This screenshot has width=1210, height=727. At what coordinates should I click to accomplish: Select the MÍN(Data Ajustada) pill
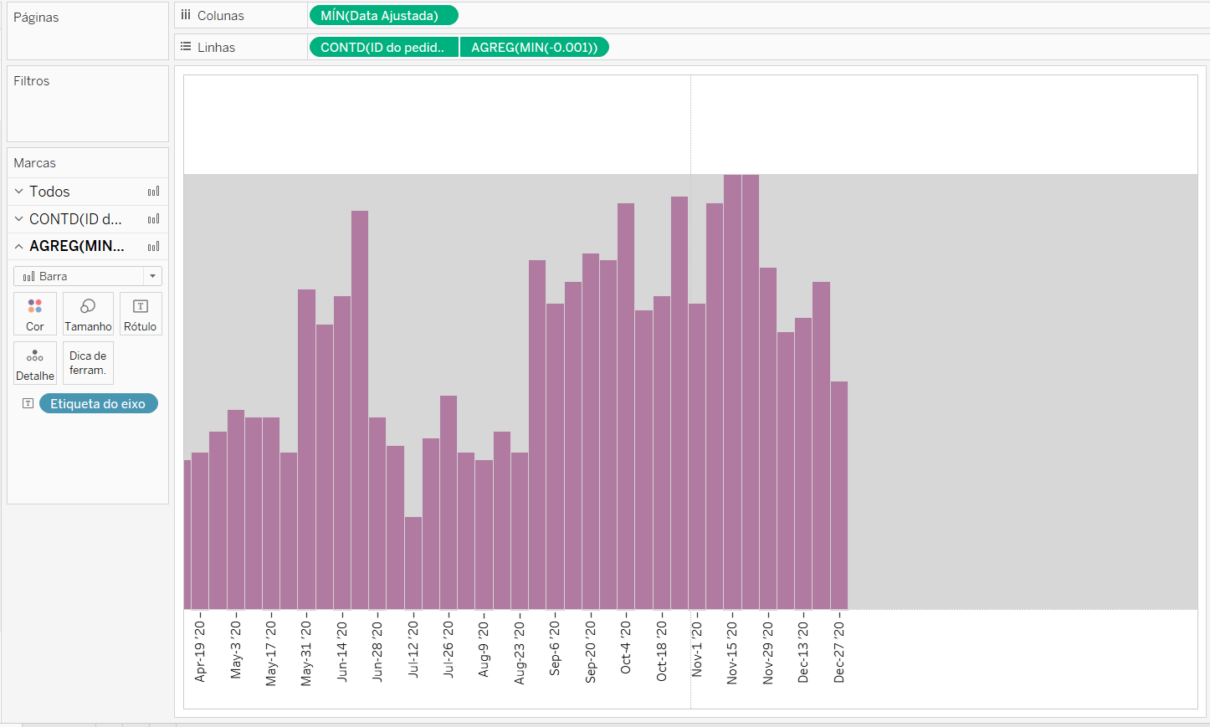tap(384, 15)
